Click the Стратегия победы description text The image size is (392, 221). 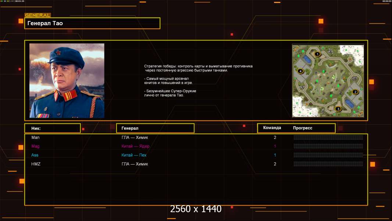pyautogui.click(x=198, y=68)
